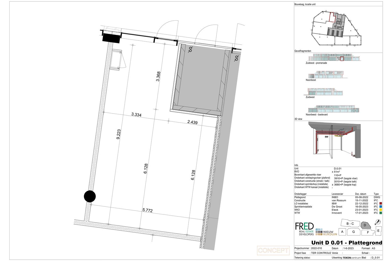Click the Gevelfragmenten section heading

tap(303, 51)
